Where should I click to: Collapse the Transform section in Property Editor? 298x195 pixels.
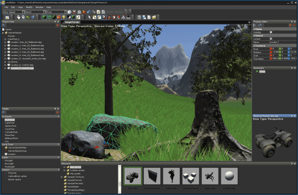pos(254,46)
